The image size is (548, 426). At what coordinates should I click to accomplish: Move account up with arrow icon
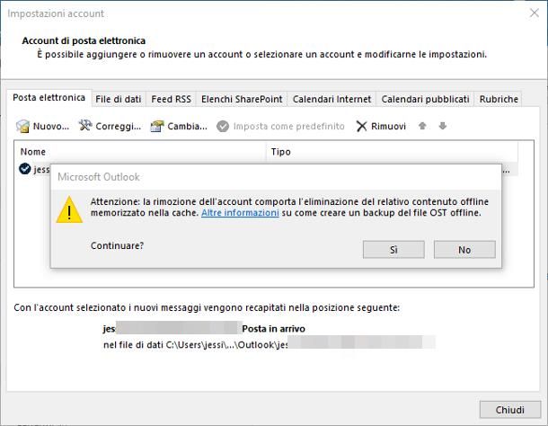click(x=422, y=126)
